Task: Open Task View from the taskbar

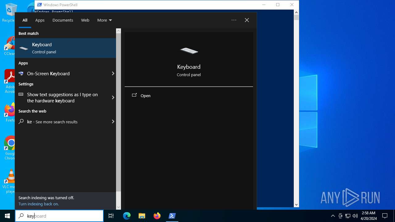Action: tap(111, 216)
